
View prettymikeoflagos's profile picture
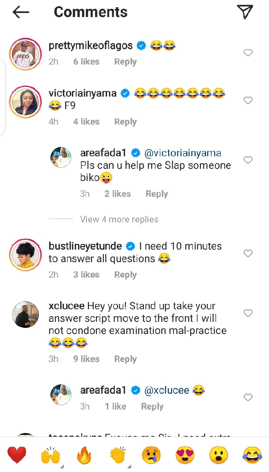pos(26,54)
